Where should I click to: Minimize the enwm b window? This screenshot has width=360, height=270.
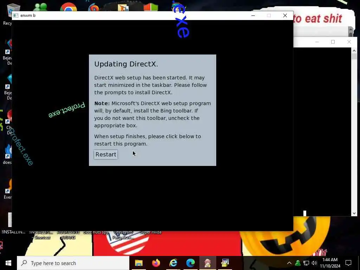coord(253,15)
